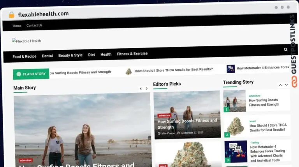This screenshot has height=167, width=299.
Task: Open the Home menu item
Action: click(17, 26)
